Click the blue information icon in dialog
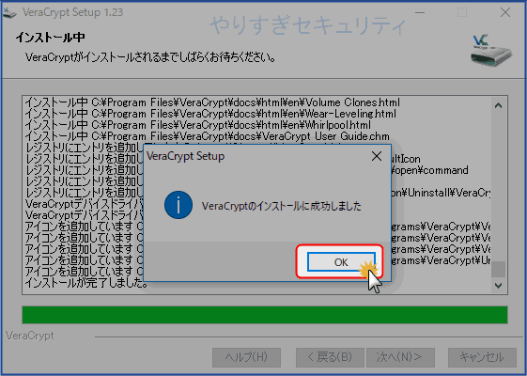 click(178, 205)
